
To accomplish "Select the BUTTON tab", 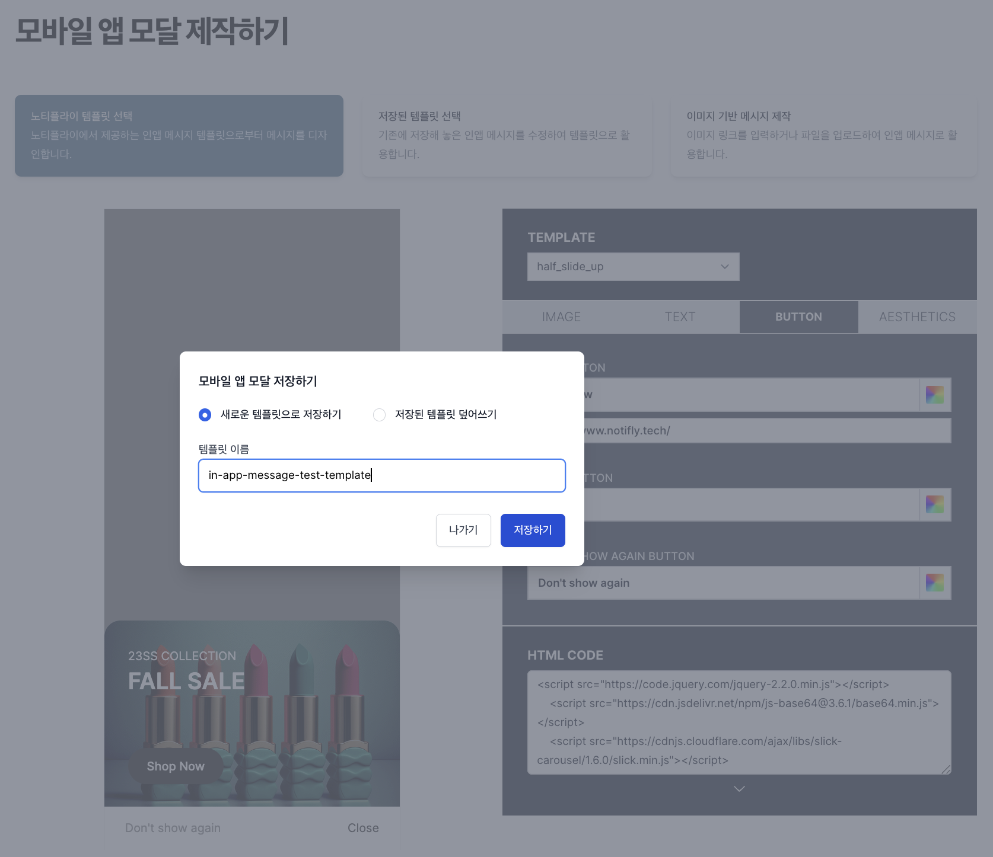I will (x=798, y=316).
